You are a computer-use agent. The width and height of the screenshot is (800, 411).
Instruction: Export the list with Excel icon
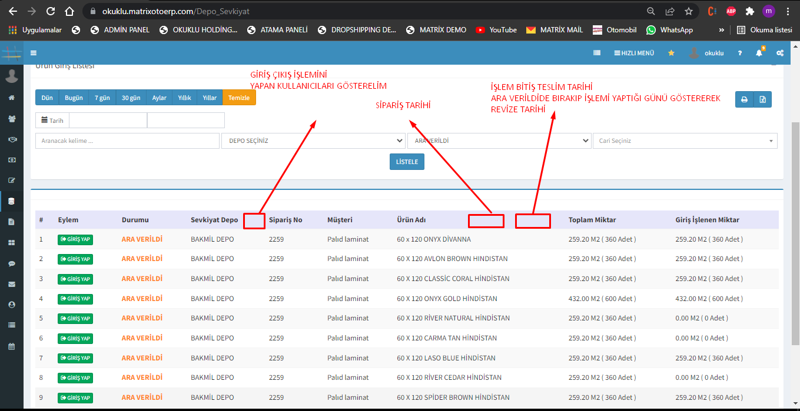762,99
